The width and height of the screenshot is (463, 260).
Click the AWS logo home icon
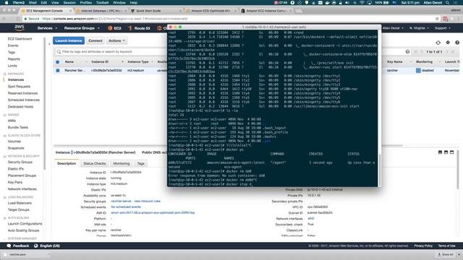(20, 27)
